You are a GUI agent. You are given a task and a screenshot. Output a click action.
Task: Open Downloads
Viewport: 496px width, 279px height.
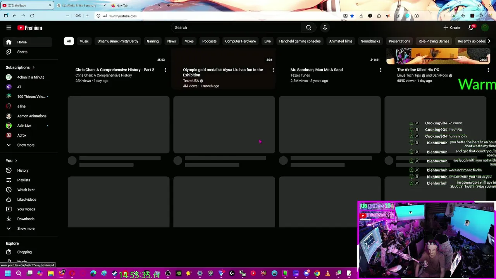pyautogui.click(x=26, y=219)
